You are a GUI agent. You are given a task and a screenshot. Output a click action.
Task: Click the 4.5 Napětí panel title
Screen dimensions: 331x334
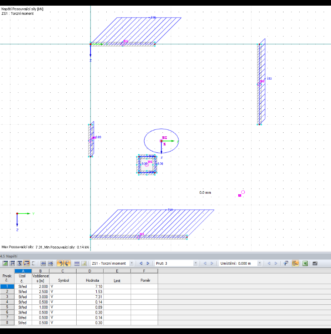9,256
